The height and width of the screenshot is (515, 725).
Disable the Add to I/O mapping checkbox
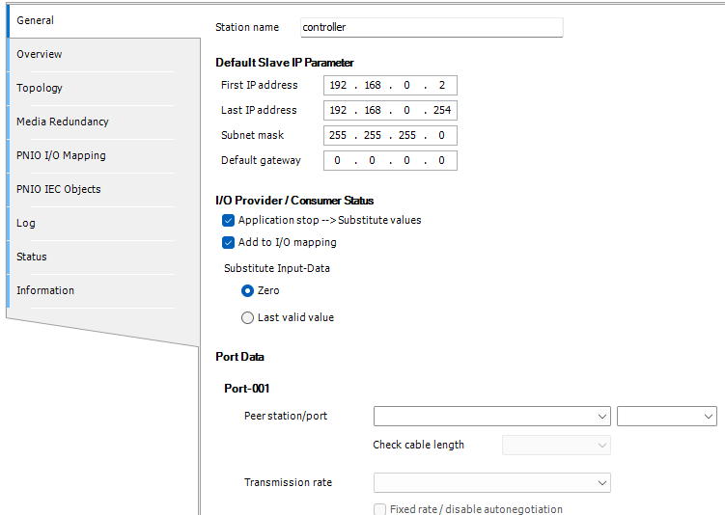(x=229, y=242)
